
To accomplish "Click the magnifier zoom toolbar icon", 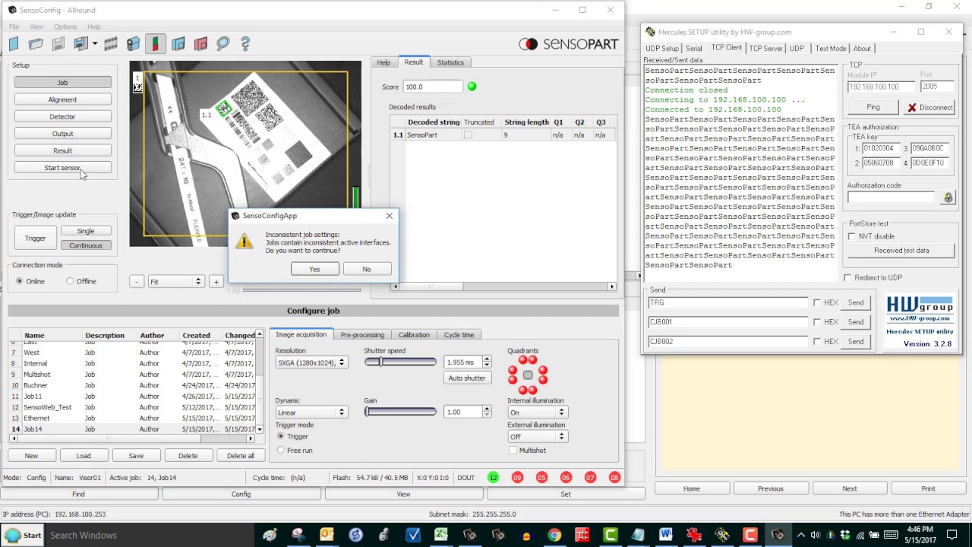I will (x=222, y=44).
